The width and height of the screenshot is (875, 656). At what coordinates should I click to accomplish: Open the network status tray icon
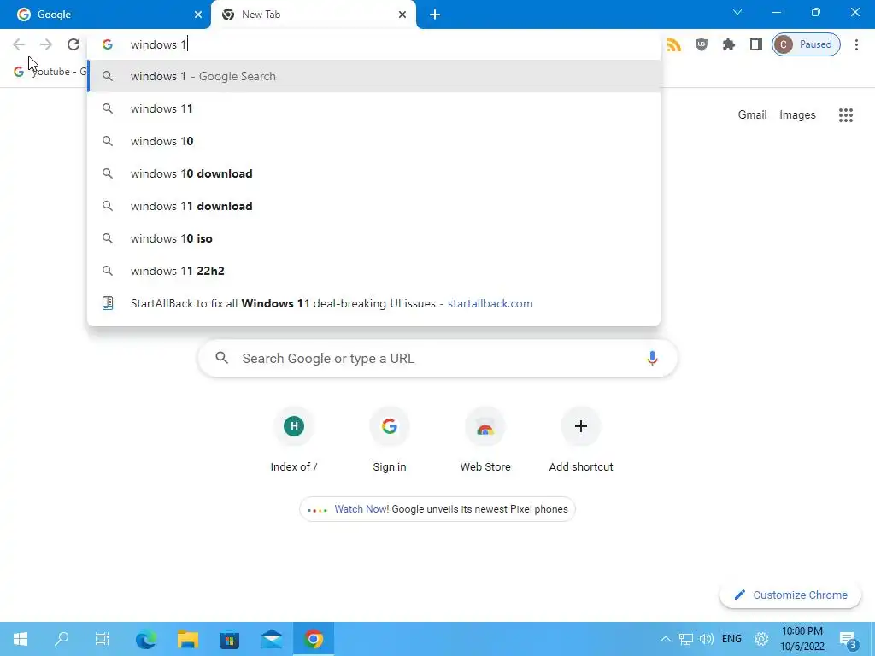click(x=686, y=639)
